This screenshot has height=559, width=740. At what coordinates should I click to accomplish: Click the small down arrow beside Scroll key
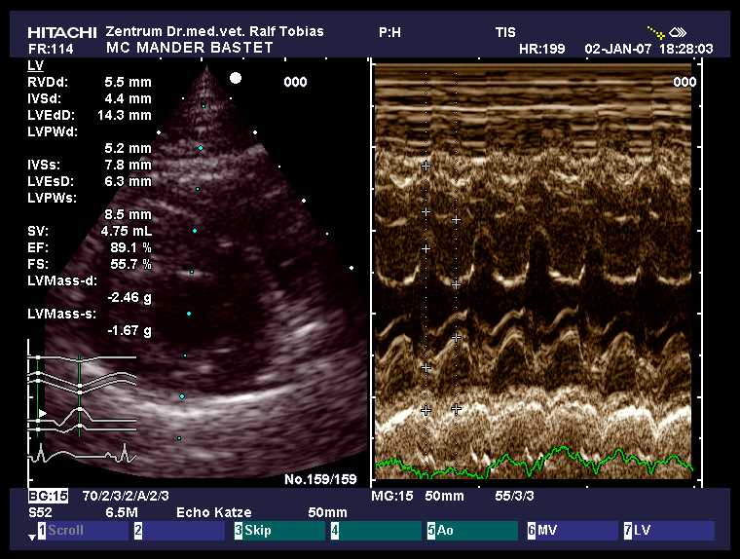click(31, 536)
